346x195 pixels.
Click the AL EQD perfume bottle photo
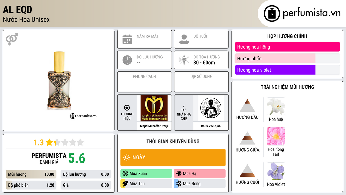pyautogui.click(x=59, y=81)
